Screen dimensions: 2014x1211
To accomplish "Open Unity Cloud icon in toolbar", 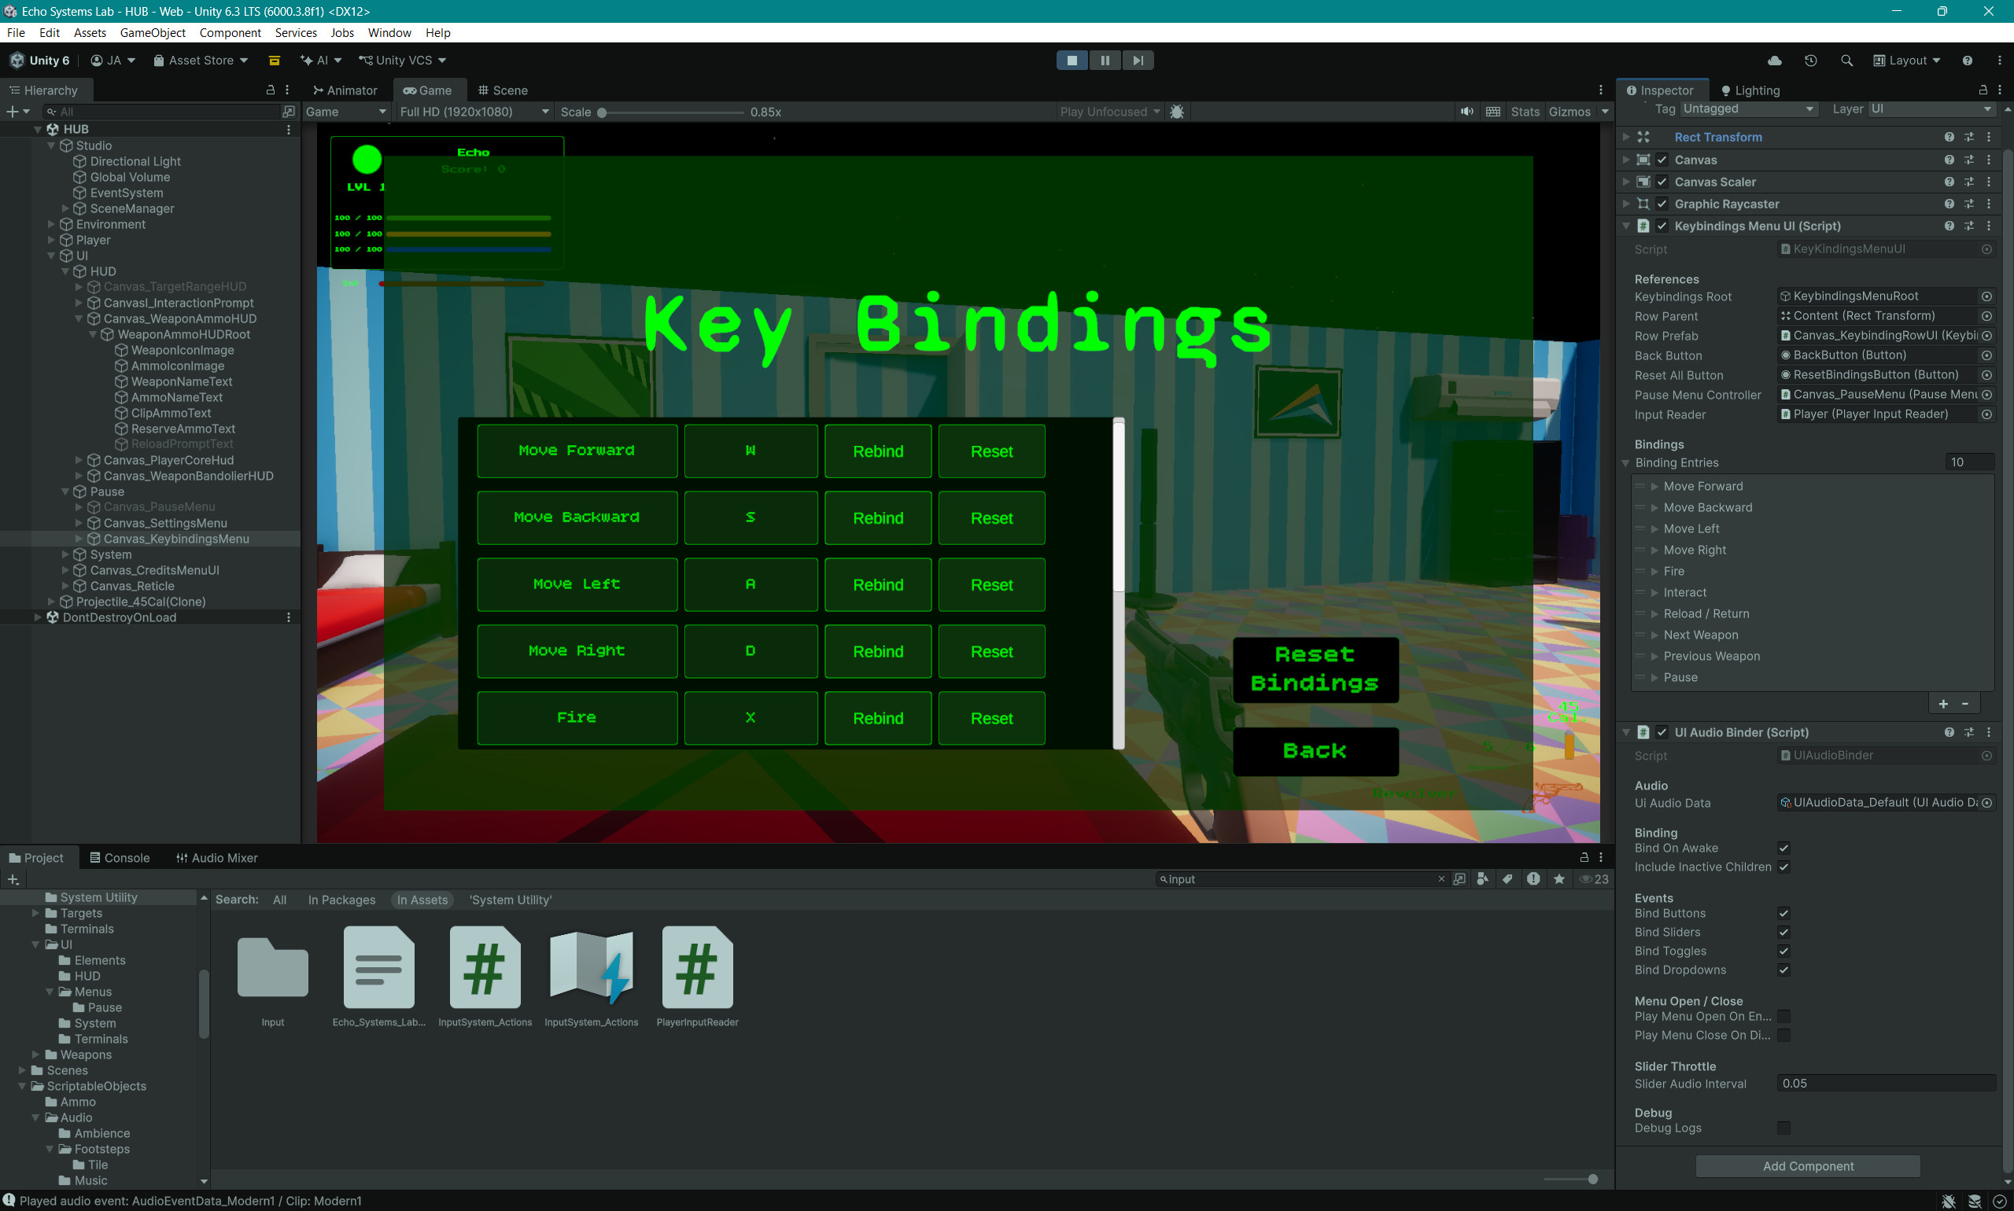I will [1774, 61].
